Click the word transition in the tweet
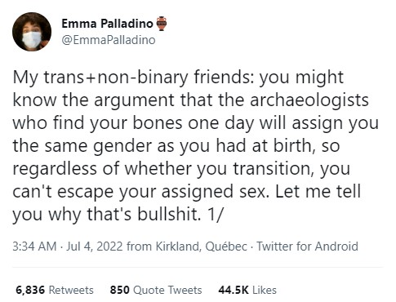This screenshot has height=302, width=396. tap(271, 169)
